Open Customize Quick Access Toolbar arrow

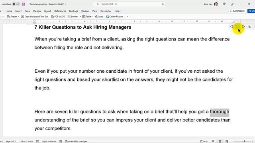[x=127, y=17]
